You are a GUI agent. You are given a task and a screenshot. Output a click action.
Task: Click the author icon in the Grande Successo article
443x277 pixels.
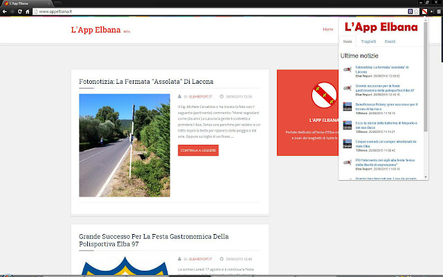(x=179, y=258)
